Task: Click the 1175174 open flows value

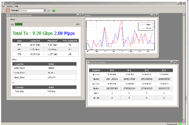Action: (51, 78)
